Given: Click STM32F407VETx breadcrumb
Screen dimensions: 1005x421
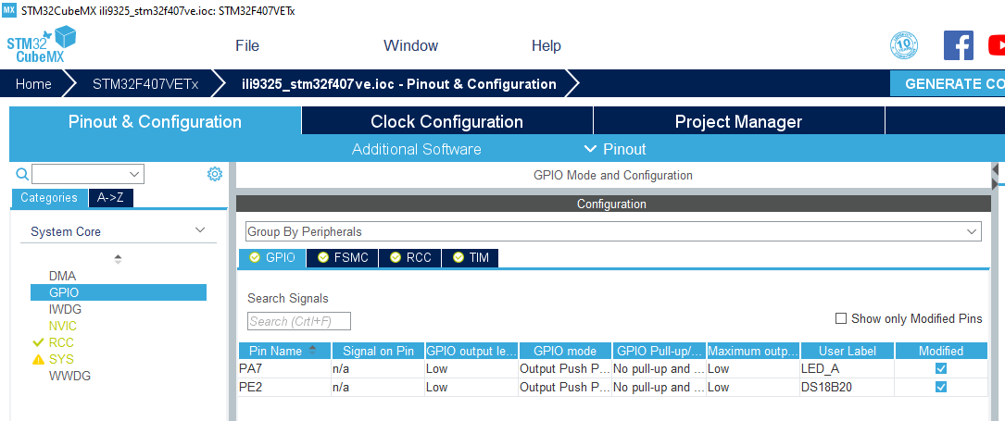Looking at the screenshot, I should coord(145,84).
